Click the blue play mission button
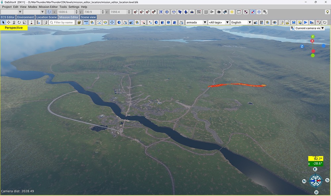 point(306,22)
